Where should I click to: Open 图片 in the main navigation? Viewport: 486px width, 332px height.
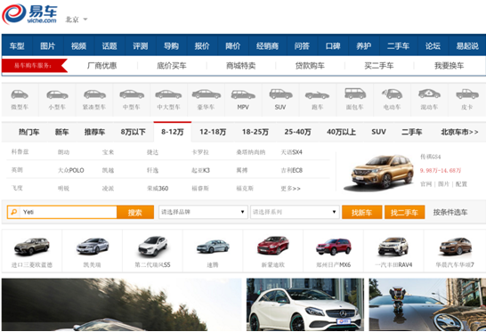click(48, 46)
